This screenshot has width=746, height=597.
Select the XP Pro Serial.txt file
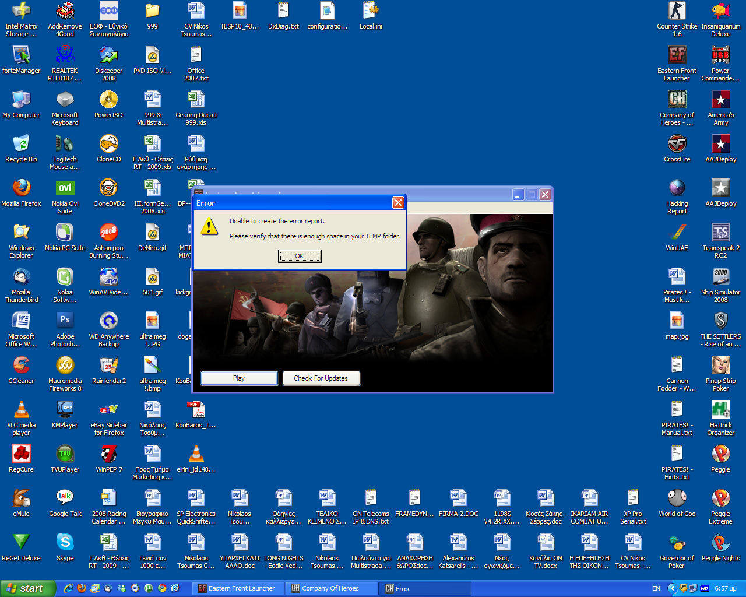(634, 507)
